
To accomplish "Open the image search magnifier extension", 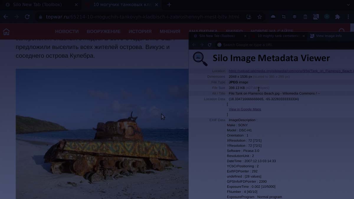I will 316,17.
